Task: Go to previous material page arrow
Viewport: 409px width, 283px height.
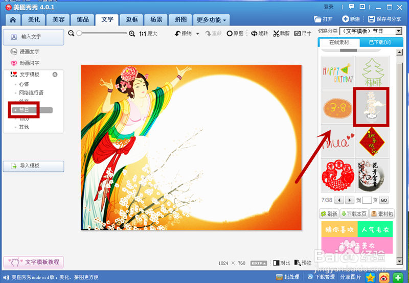Action: [x=339, y=200]
